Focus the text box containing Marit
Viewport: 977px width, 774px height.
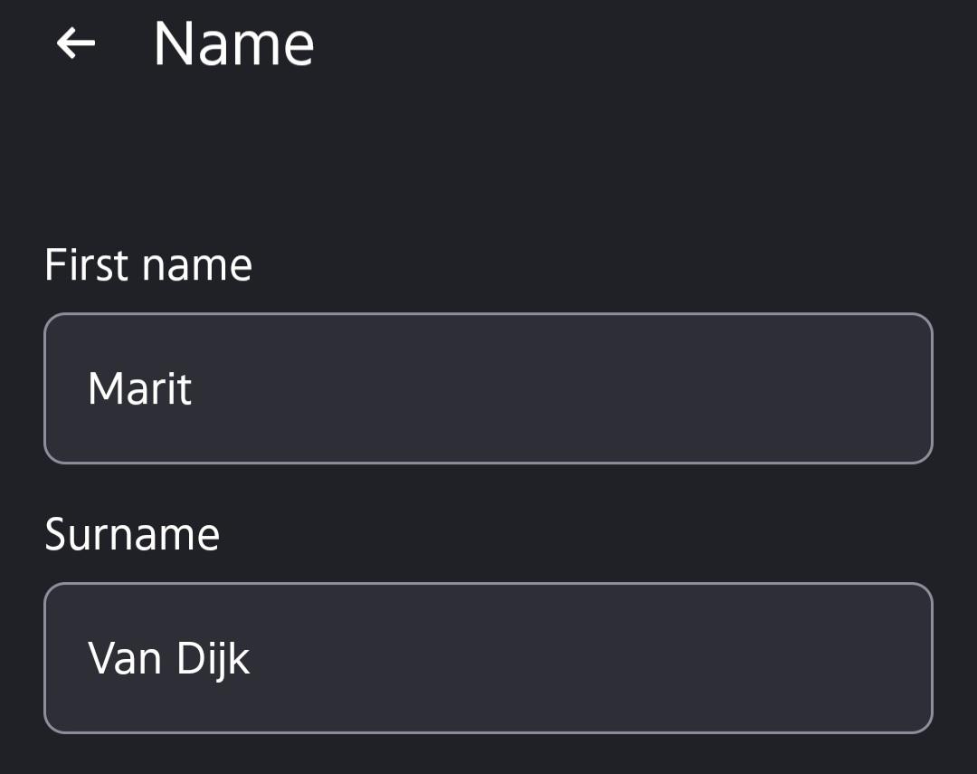point(488,388)
